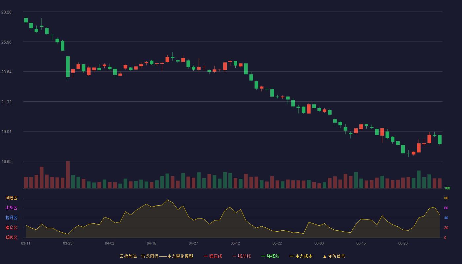This screenshot has height=264, width=462.
Task: Click the large green gap-down candlestick
Action: pyautogui.click(x=68, y=67)
